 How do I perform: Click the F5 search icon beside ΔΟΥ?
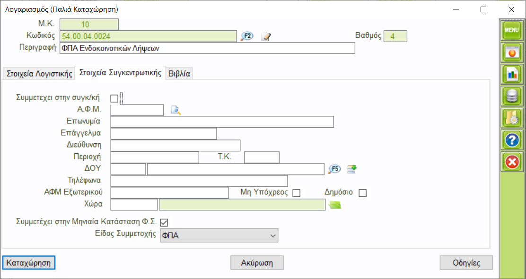click(x=334, y=169)
